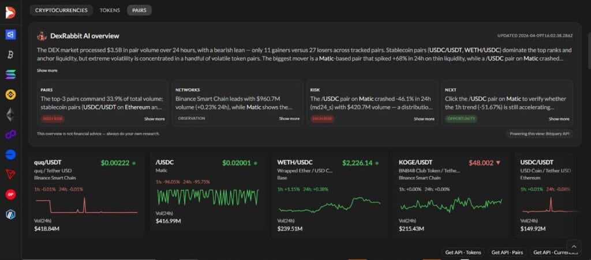Click the $215.43M volume value
Viewport: 591px width, 260px height.
[412, 228]
